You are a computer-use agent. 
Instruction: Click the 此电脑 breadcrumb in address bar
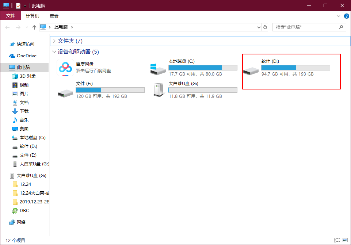(61, 27)
